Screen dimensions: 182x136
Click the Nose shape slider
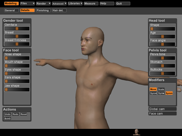pos(17,58)
